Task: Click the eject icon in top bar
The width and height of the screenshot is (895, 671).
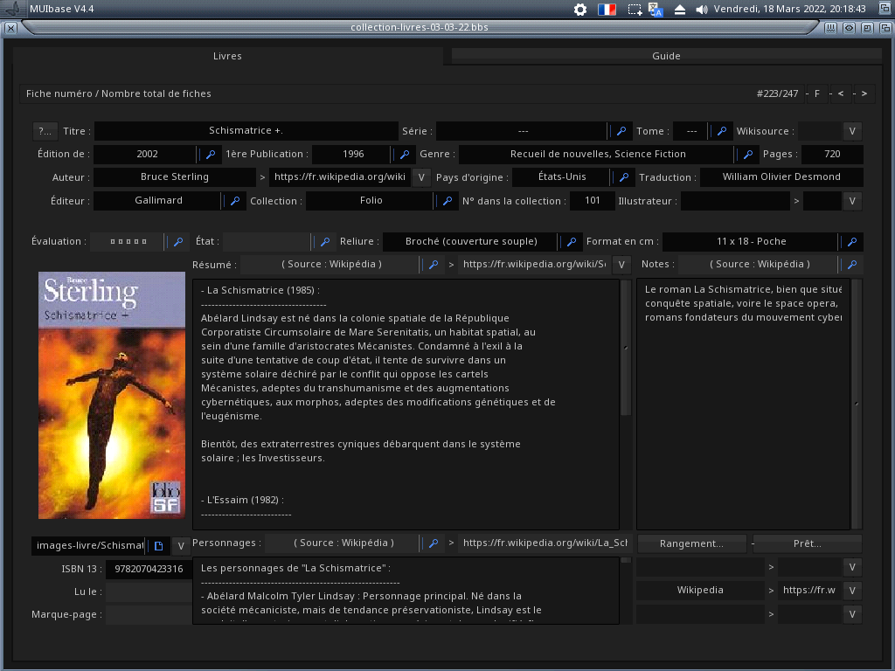Action: (679, 9)
